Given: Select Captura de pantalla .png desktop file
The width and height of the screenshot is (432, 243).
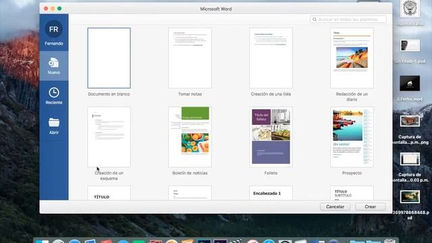Looking at the screenshot, I should (410, 121).
